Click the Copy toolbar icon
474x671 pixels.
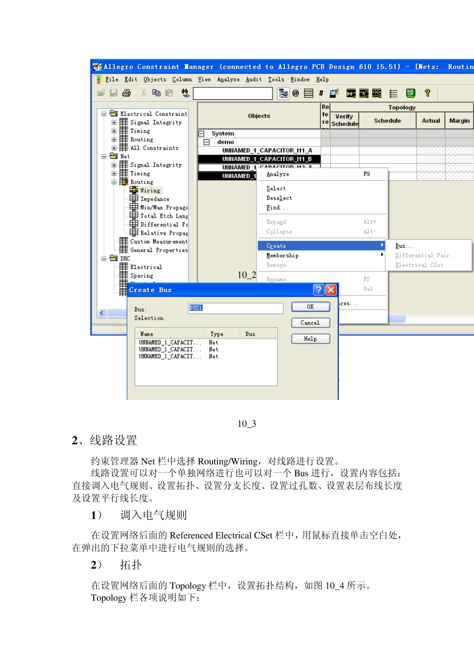(x=156, y=93)
